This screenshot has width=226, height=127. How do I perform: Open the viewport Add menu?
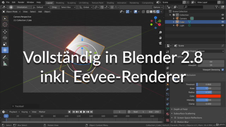point(40,12)
